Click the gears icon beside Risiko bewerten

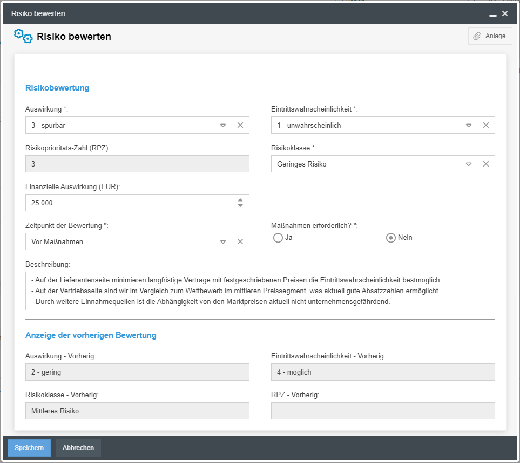(x=23, y=36)
